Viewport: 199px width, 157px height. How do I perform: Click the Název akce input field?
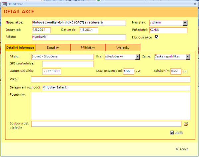point(79,23)
